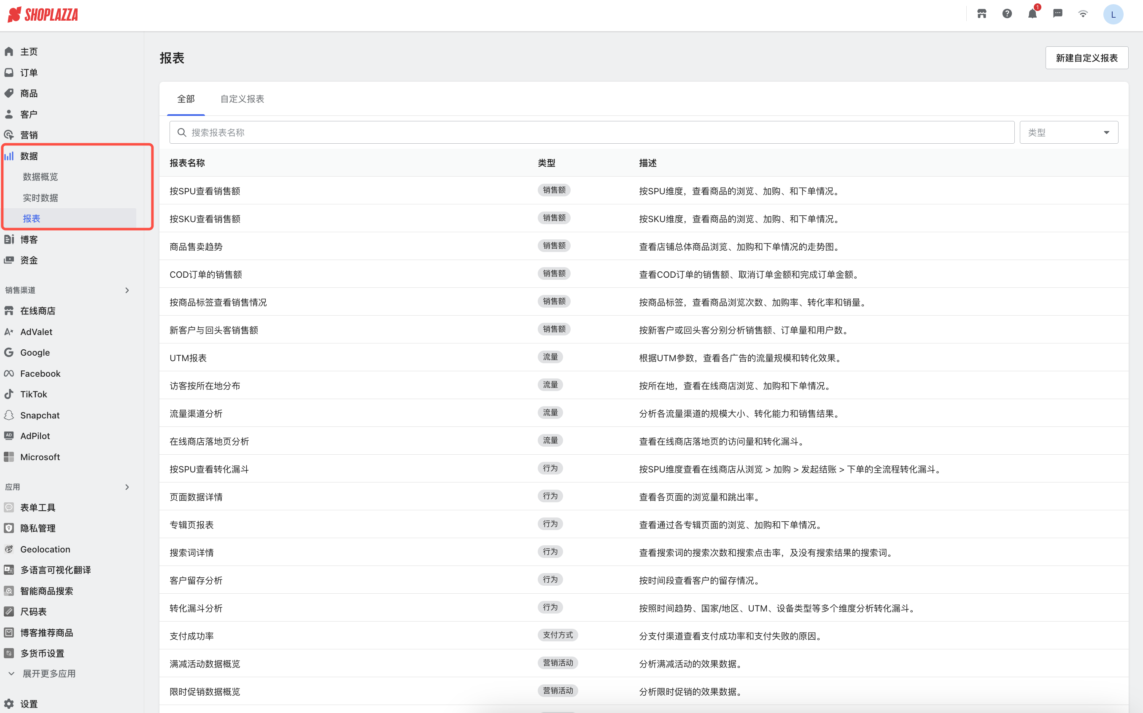Open the 类型 filter dropdown

tap(1068, 132)
